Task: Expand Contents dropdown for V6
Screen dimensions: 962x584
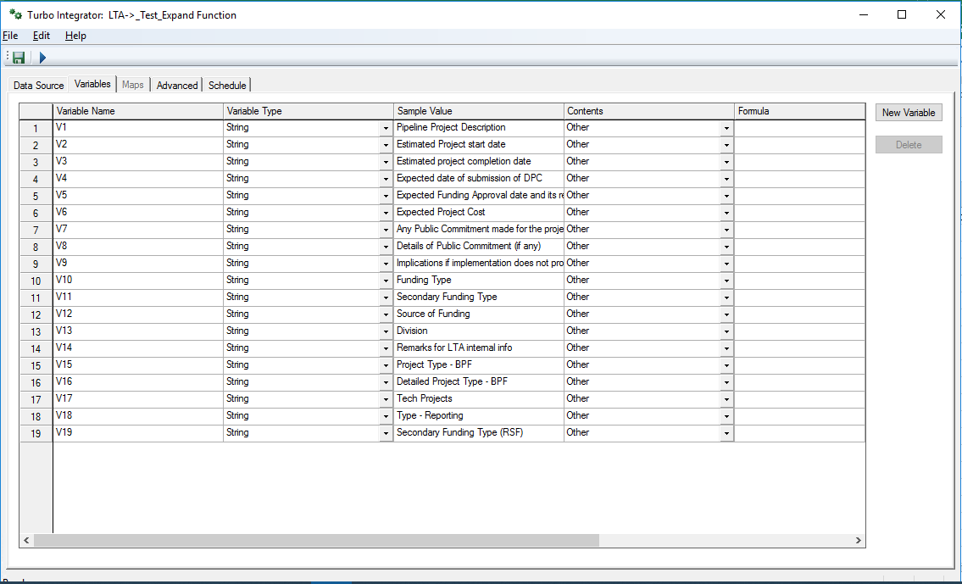Action: 726,213
